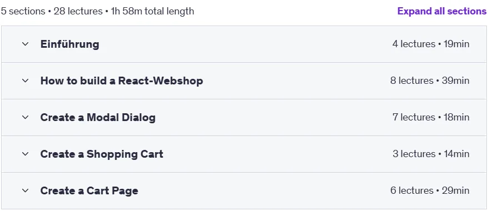This screenshot has height=211, width=488.
Task: Select the Einführung section title
Action: pos(70,44)
